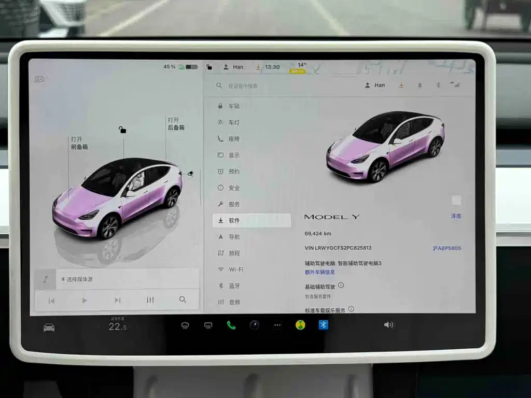Viewport: 531px width, 398px height.
Task: Open more apps with the ellipsis button
Action: [x=277, y=326]
